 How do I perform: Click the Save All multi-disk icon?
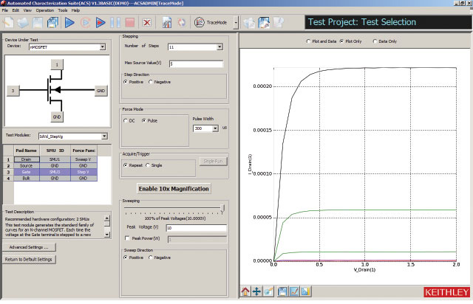(x=52, y=23)
